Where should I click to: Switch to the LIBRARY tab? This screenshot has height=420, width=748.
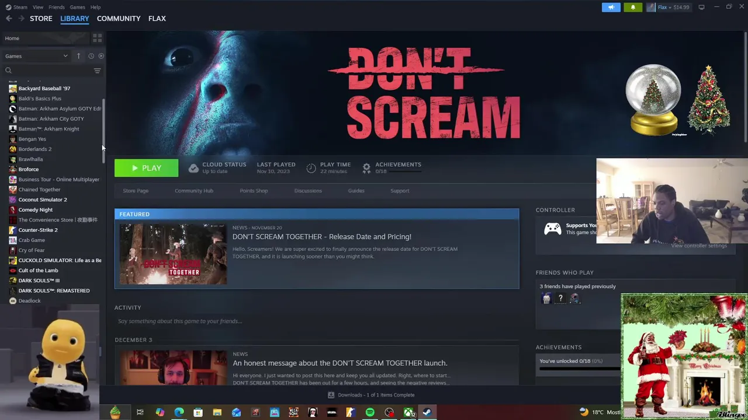click(x=75, y=19)
